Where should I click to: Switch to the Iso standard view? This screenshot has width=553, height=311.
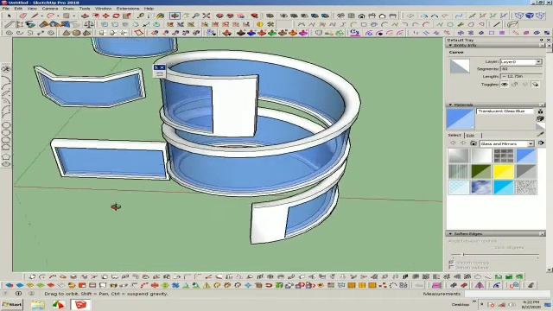pyautogui.click(x=340, y=16)
